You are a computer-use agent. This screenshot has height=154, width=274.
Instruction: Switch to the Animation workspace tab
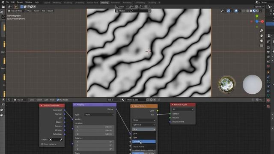[115, 3]
